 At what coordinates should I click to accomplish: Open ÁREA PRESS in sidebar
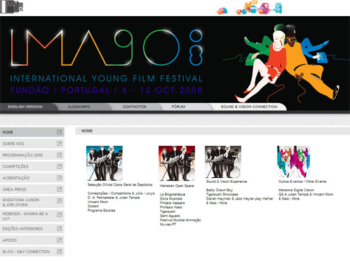click(x=32, y=189)
